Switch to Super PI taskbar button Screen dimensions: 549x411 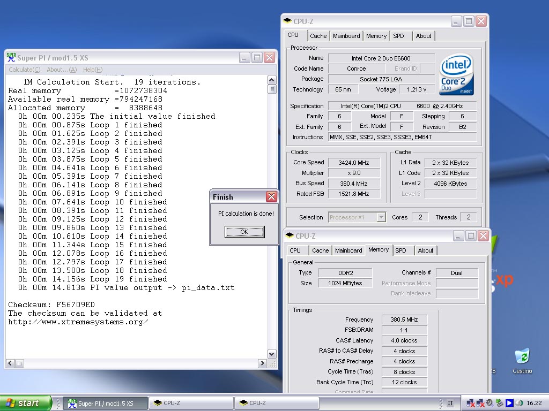pyautogui.click(x=106, y=404)
